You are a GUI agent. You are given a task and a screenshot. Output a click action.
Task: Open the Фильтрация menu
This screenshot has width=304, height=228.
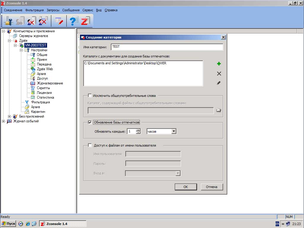[34, 10]
